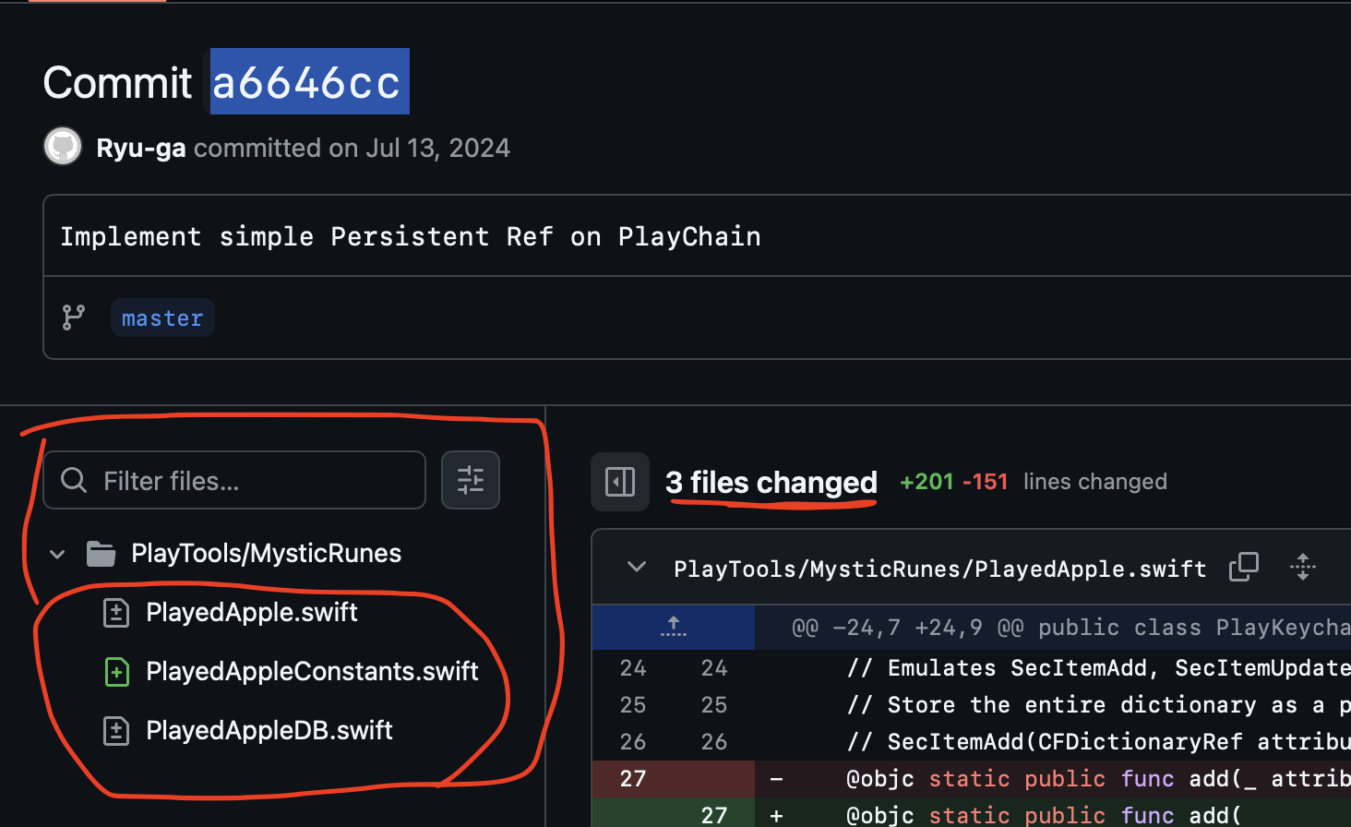Image resolution: width=1351 pixels, height=827 pixels.
Task: Open the file filter options icon
Action: 471,480
